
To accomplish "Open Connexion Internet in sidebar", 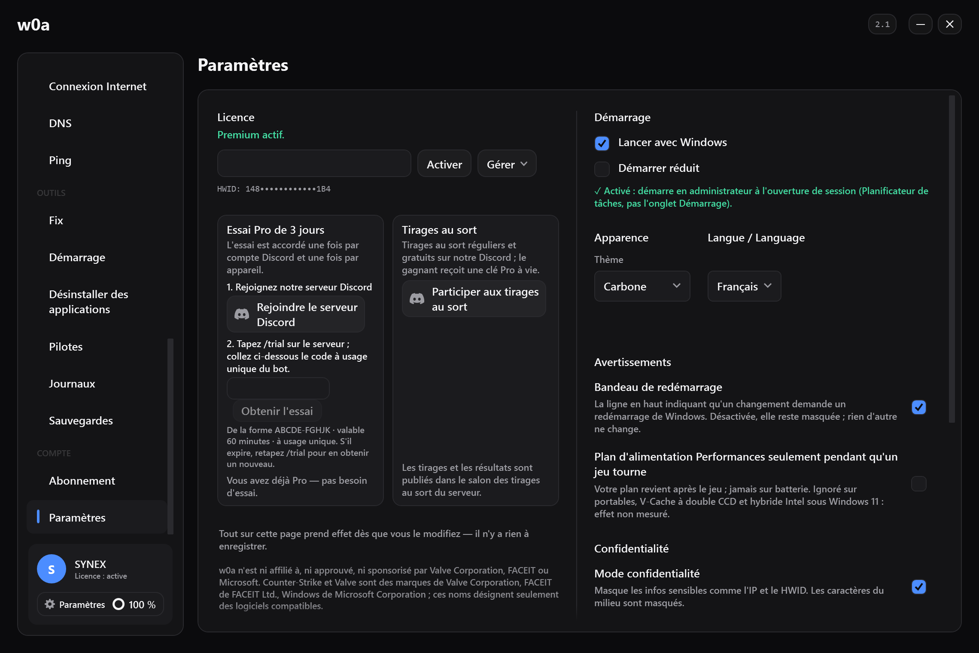I will (x=97, y=86).
